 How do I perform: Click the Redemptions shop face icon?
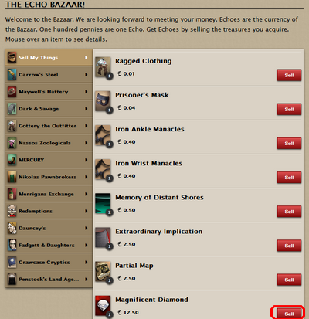click(12, 211)
